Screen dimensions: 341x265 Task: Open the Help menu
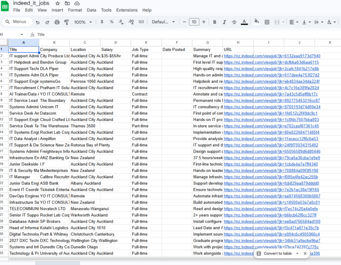click(147, 10)
